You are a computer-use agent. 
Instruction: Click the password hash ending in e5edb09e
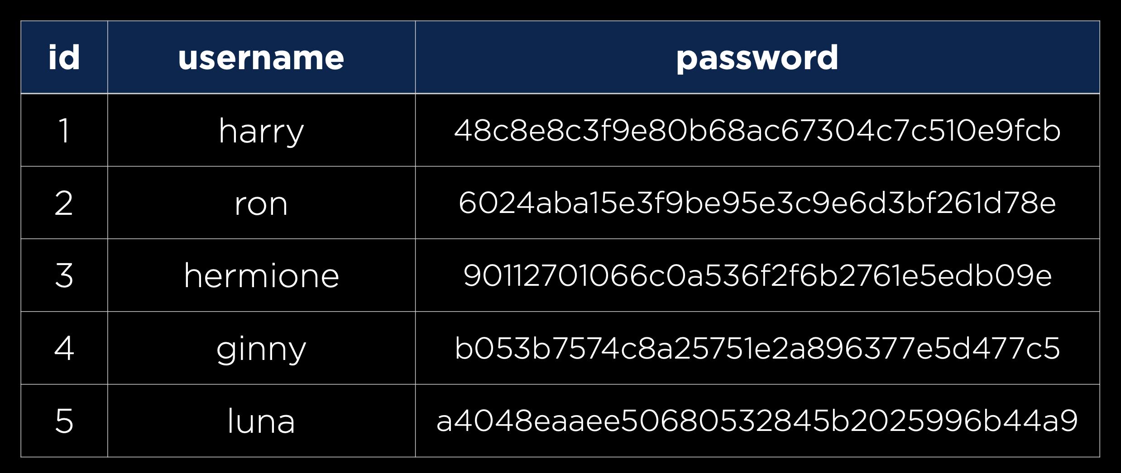click(757, 275)
